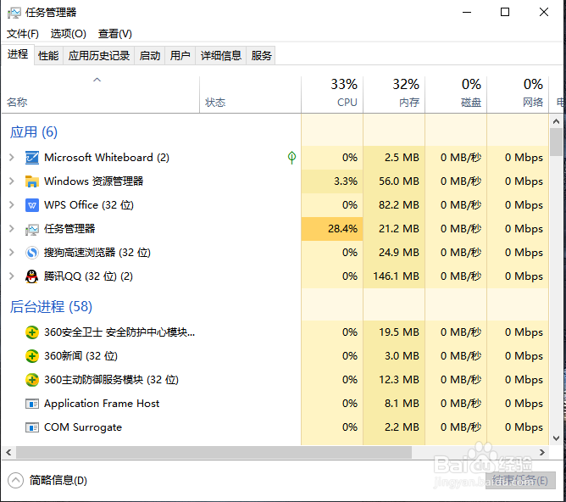The image size is (566, 502).
Task: Switch to the 详细信息 tab
Action: [221, 56]
